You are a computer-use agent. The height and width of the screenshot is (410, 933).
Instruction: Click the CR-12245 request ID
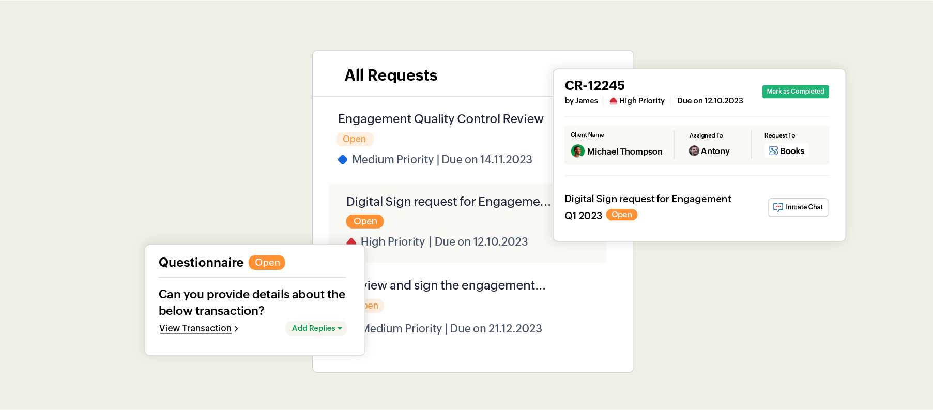[594, 85]
